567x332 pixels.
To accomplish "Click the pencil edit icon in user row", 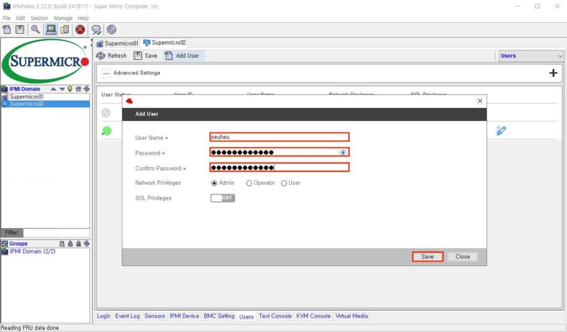I will (x=501, y=131).
